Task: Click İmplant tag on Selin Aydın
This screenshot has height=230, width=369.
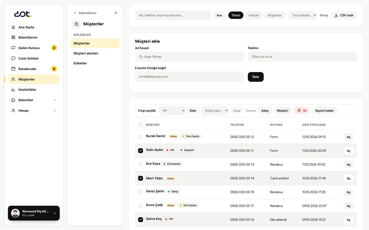Action: (x=187, y=150)
